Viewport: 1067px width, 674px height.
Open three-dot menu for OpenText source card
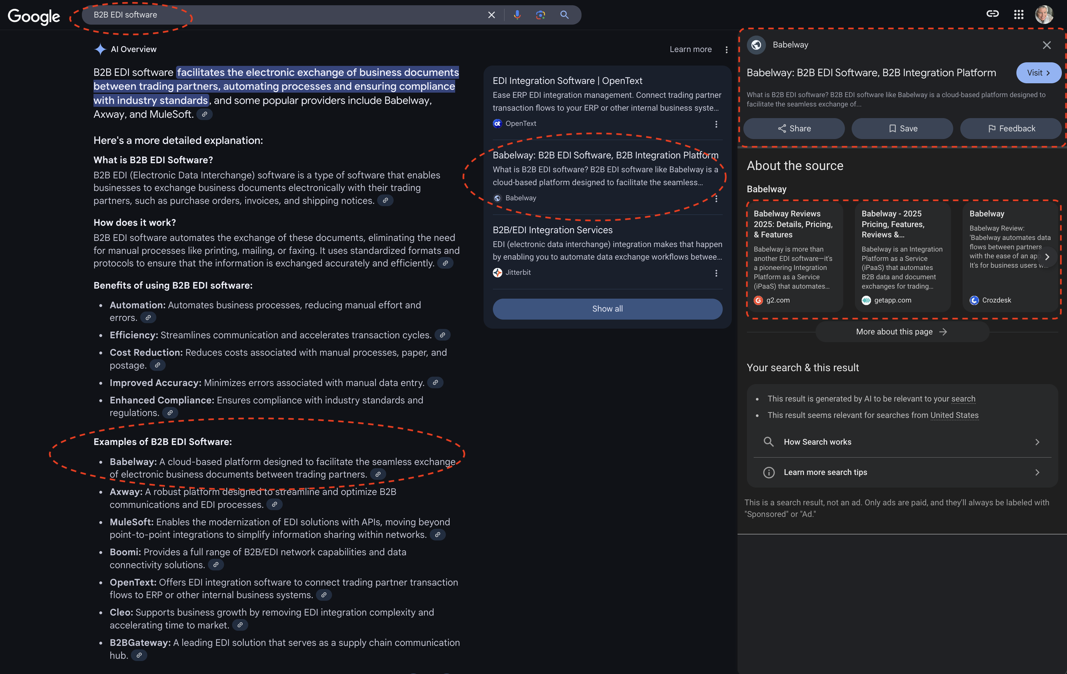716,124
